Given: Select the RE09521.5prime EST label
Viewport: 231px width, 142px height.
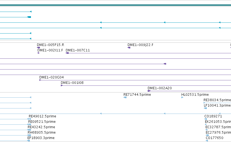Looking at the screenshot, I should [42, 122].
